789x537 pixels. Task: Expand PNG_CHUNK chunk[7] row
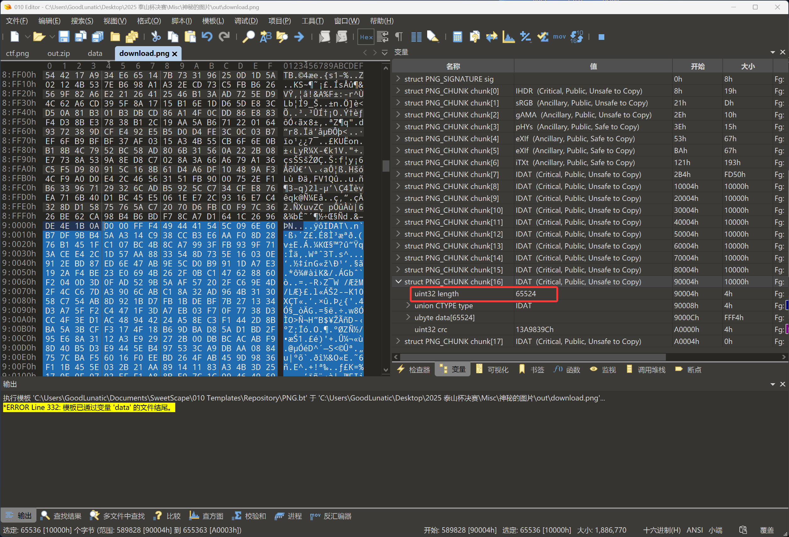tap(398, 174)
